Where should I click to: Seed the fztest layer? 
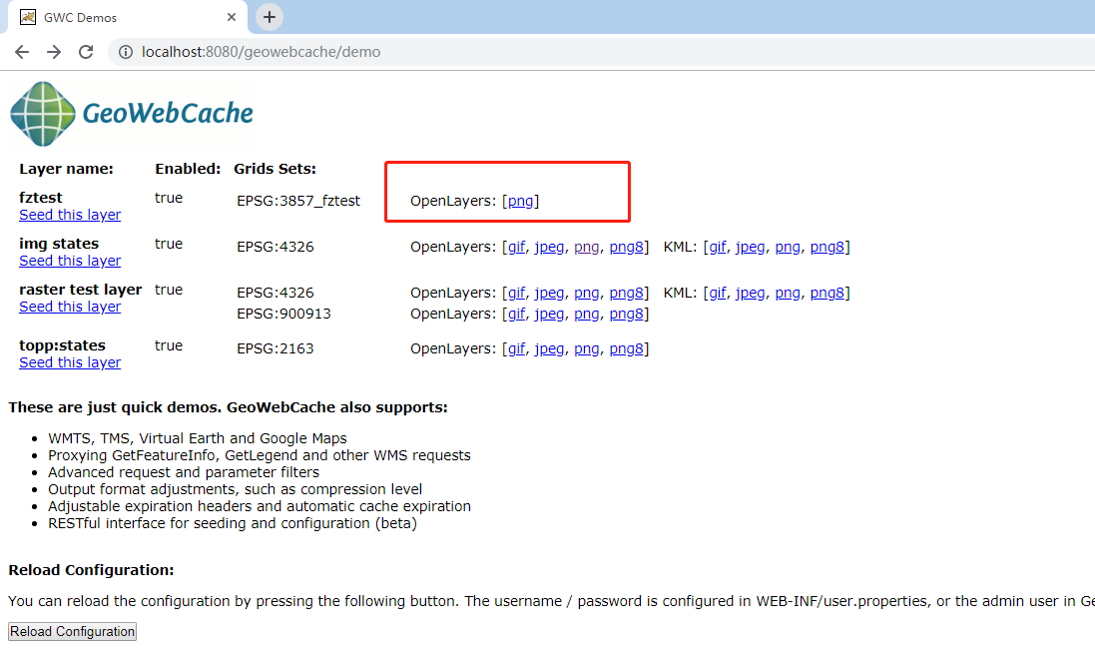pos(70,215)
